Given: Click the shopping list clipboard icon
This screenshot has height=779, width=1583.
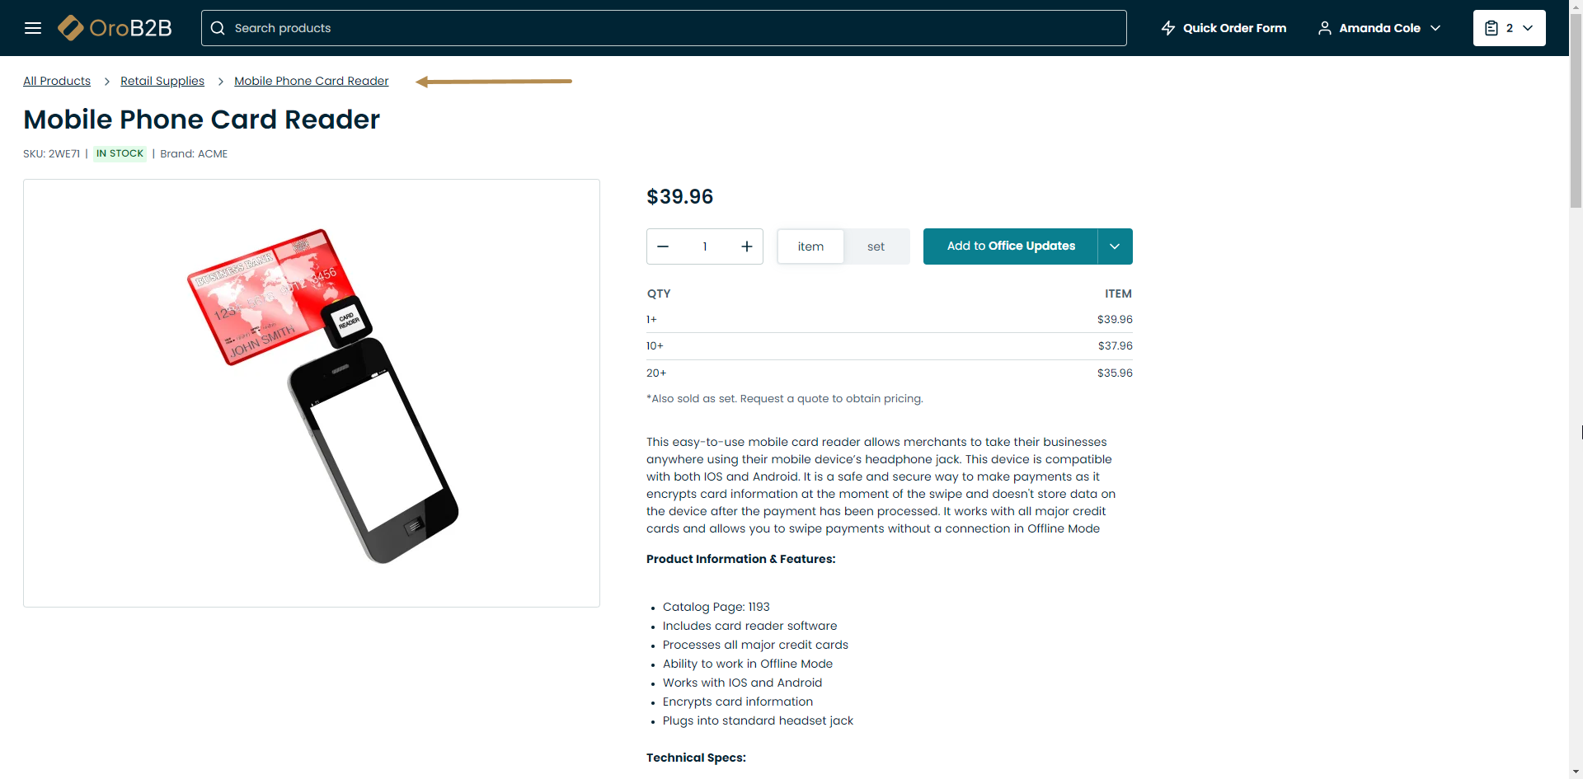Looking at the screenshot, I should click(x=1491, y=28).
